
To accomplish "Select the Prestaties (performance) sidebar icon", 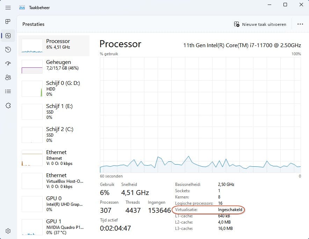I will pyautogui.click(x=8, y=36).
